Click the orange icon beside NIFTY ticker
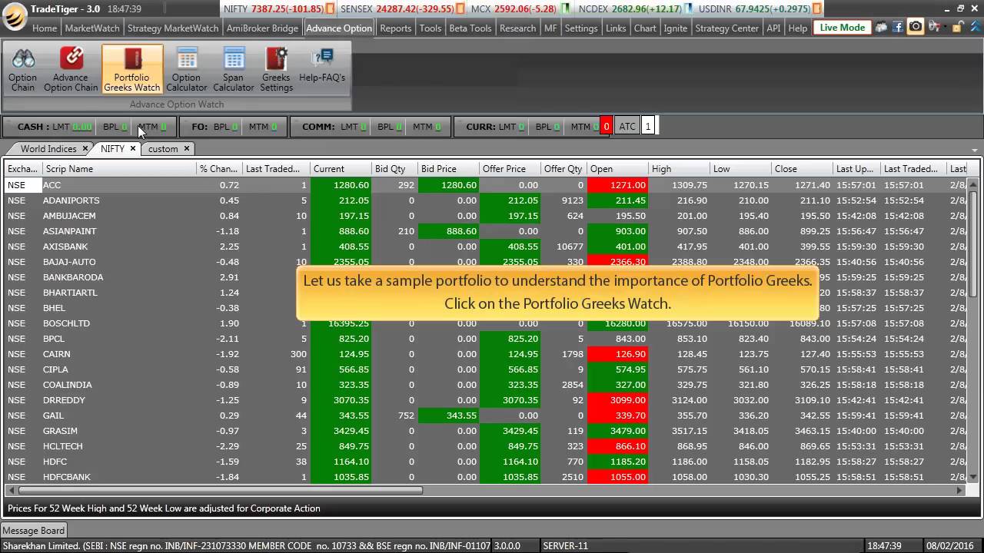984x553 pixels. click(331, 9)
